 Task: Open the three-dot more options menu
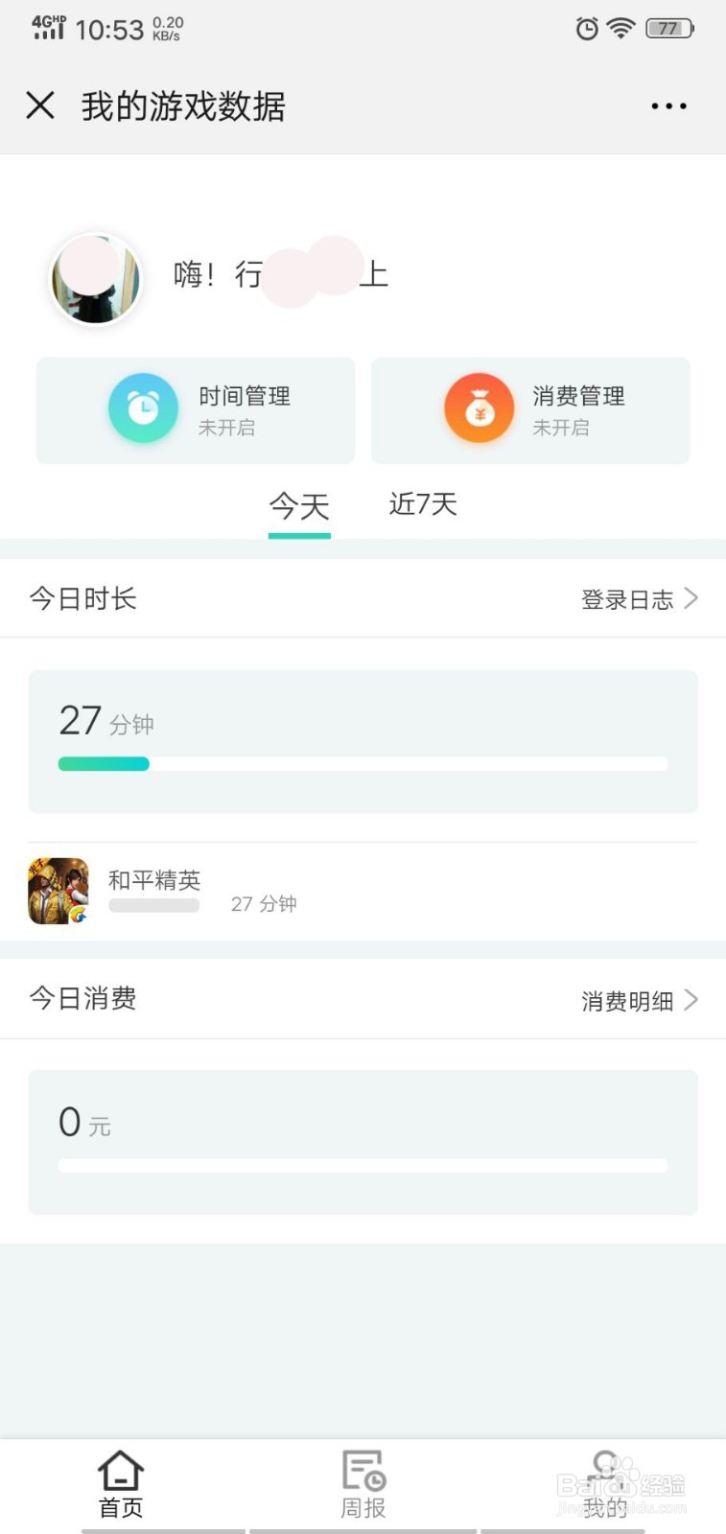tap(668, 105)
